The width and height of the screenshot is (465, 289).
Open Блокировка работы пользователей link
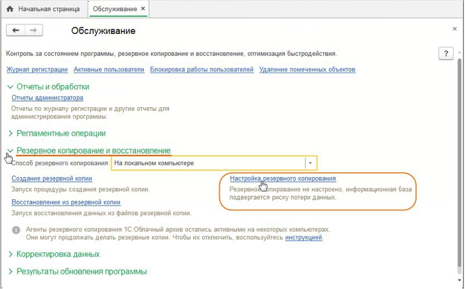click(x=202, y=69)
